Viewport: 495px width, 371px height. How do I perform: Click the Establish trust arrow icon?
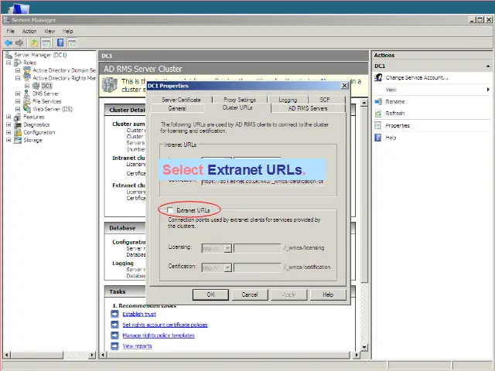(x=114, y=314)
